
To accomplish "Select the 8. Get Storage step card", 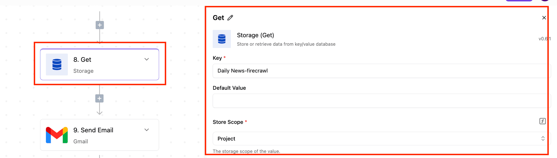I will (100, 65).
